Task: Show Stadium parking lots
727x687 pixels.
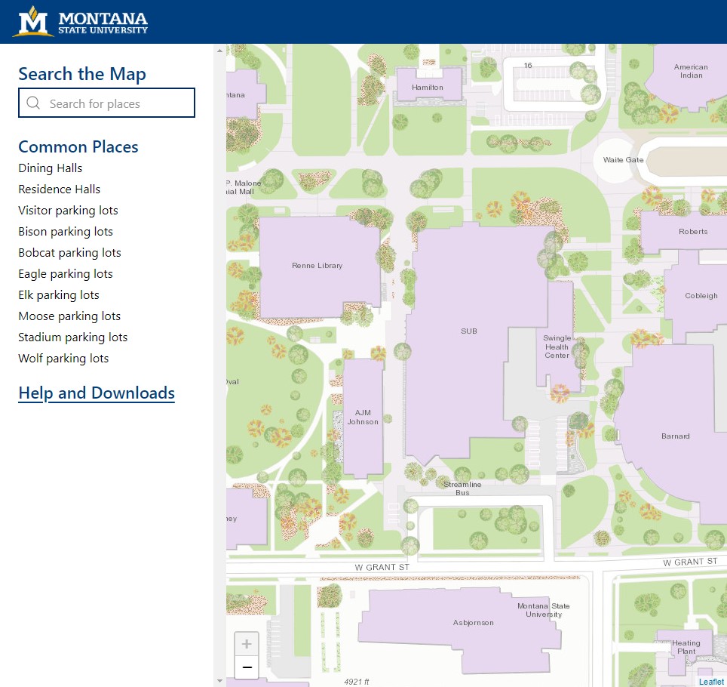Action: (73, 337)
